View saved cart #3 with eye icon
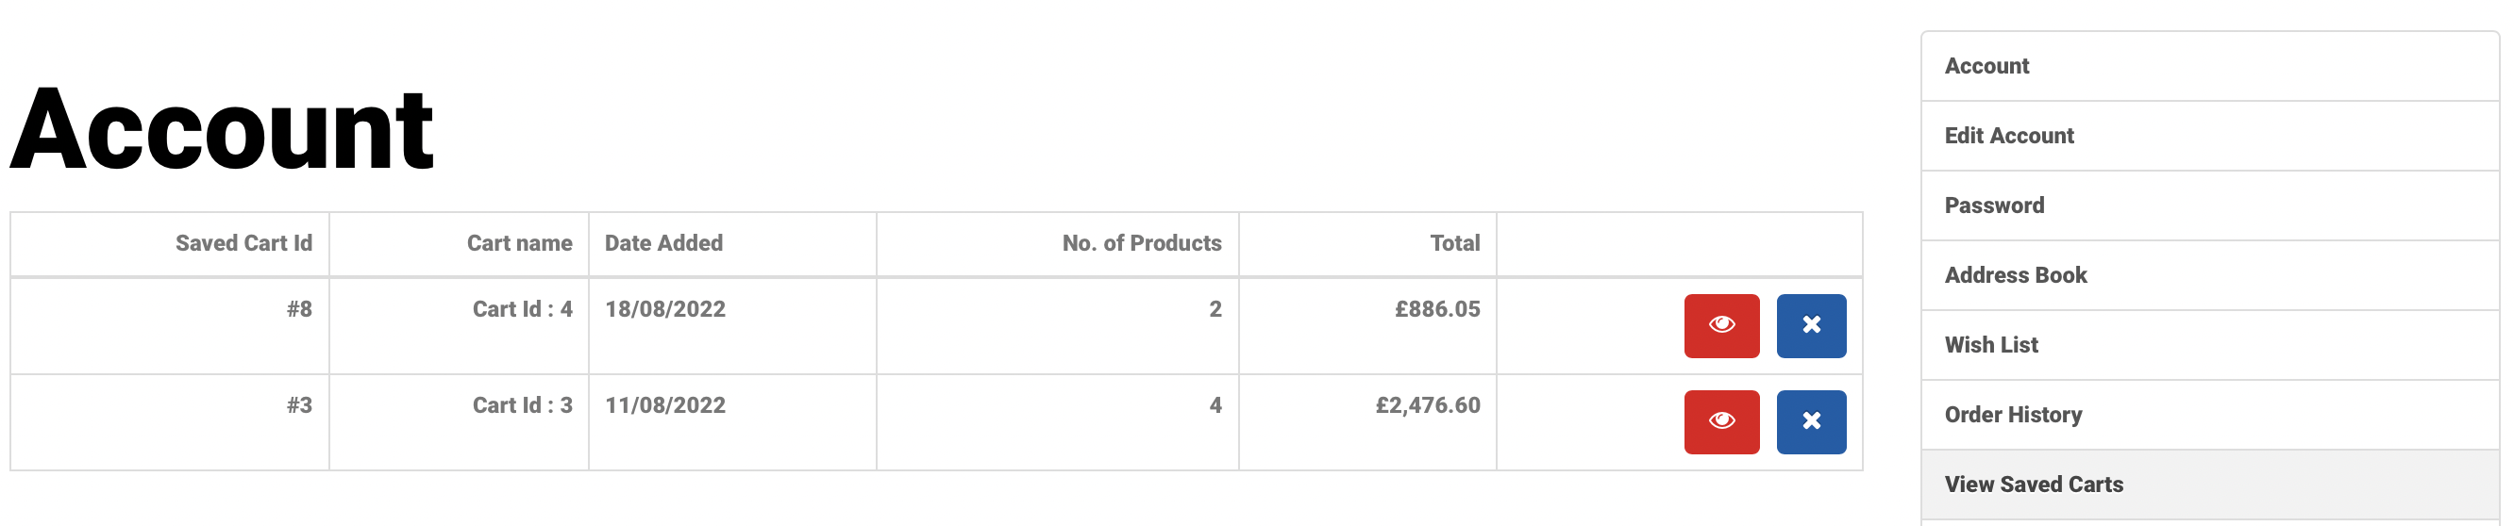Image resolution: width=2514 pixels, height=526 pixels. coord(1720,421)
